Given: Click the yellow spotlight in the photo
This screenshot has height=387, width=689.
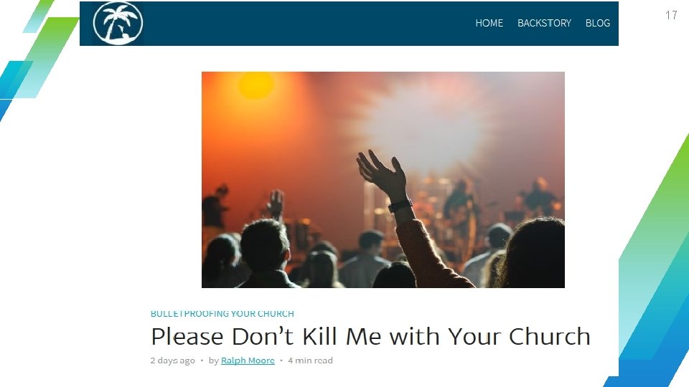Looking at the screenshot, I should tap(256, 85).
